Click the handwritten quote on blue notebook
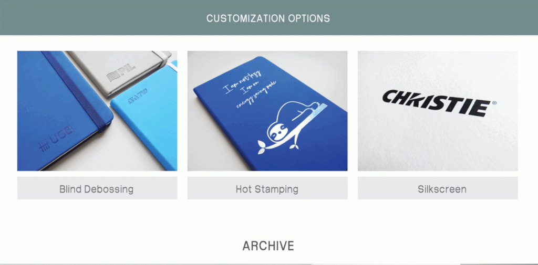 pos(251,89)
